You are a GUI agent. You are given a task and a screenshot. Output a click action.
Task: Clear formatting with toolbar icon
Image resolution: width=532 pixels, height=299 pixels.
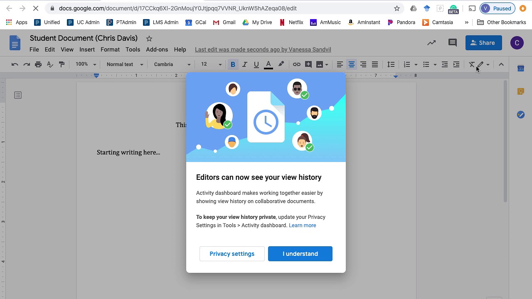tap(472, 64)
